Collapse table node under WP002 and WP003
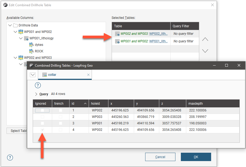Image resolution: width=246 pixels, height=167 pixels. pyautogui.click(x=21, y=64)
